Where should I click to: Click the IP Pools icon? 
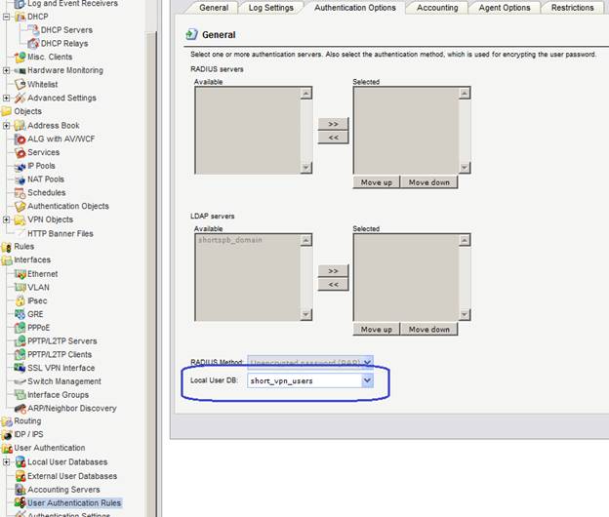(x=20, y=166)
